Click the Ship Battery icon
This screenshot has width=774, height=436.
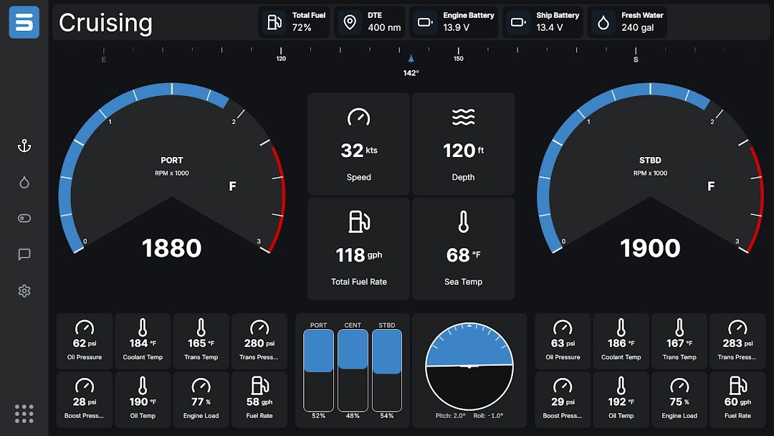click(518, 22)
